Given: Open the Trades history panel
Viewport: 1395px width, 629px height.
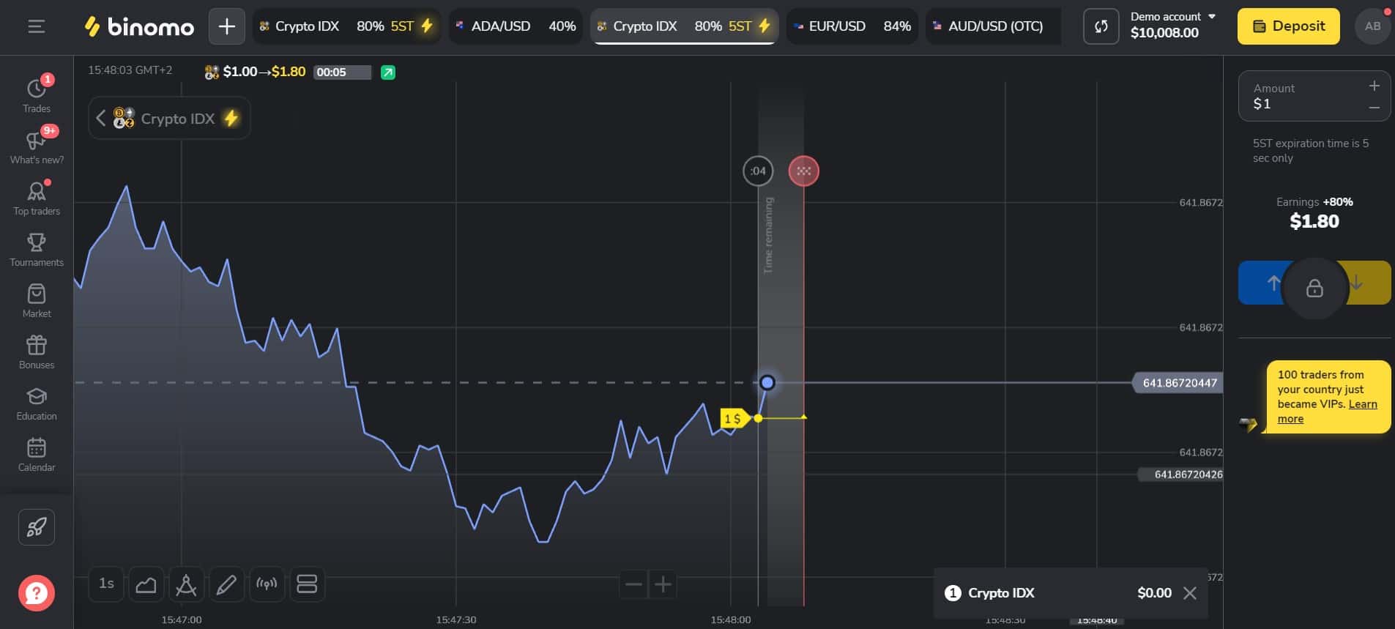Looking at the screenshot, I should click(36, 94).
